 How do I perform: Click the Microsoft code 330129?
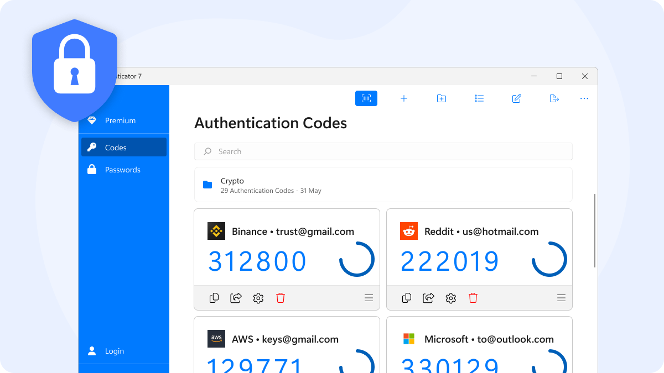450,365
